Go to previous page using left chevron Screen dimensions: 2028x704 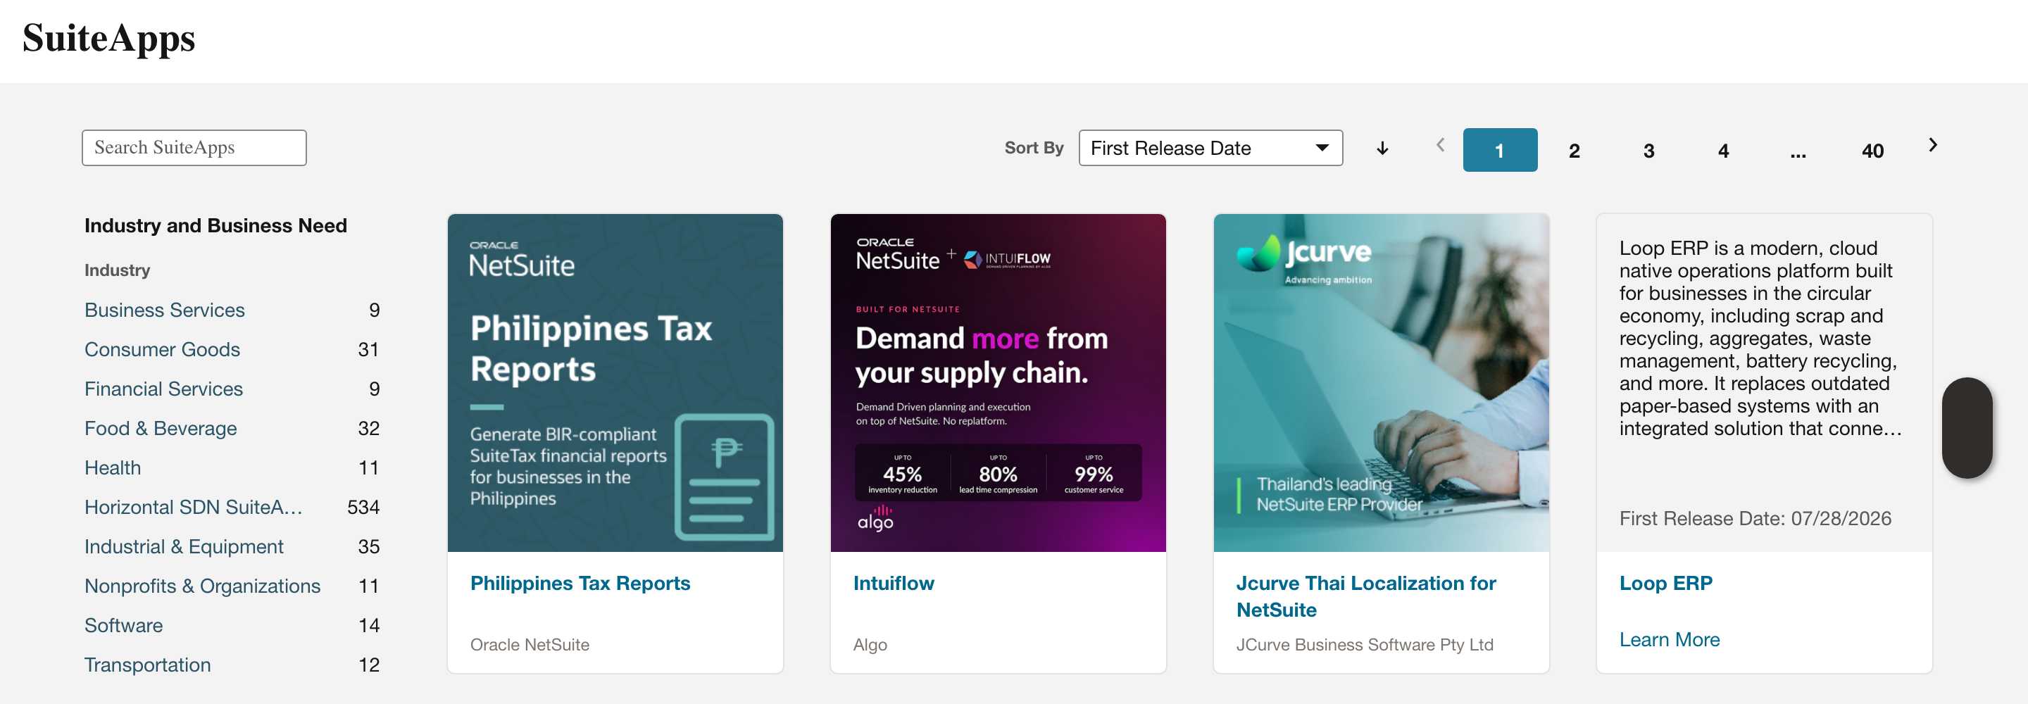pyautogui.click(x=1440, y=145)
